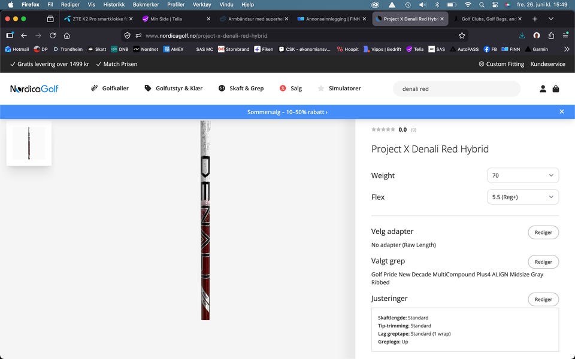The height and width of the screenshot is (359, 575).
Task: Open the Golfkøller menu
Action: [x=110, y=89]
